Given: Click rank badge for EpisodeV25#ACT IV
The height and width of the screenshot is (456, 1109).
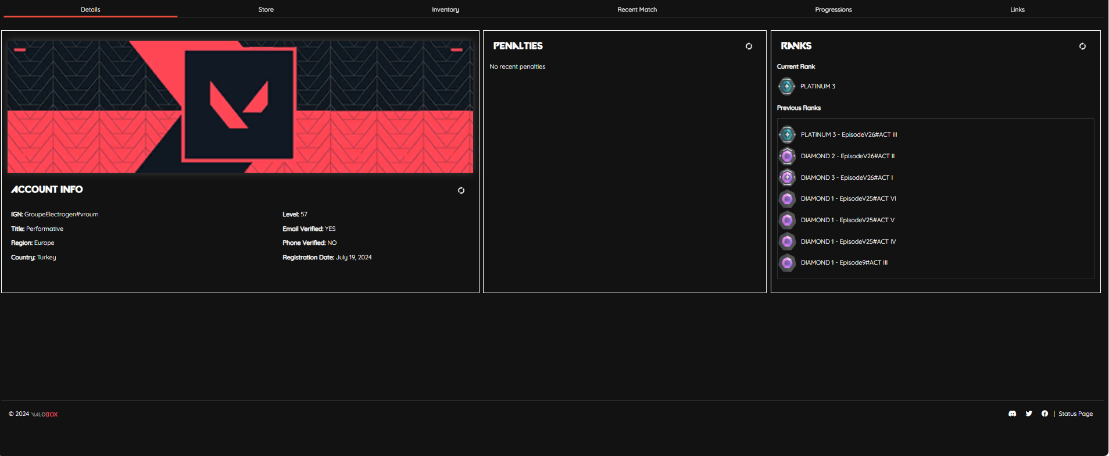Looking at the screenshot, I should click(x=787, y=241).
